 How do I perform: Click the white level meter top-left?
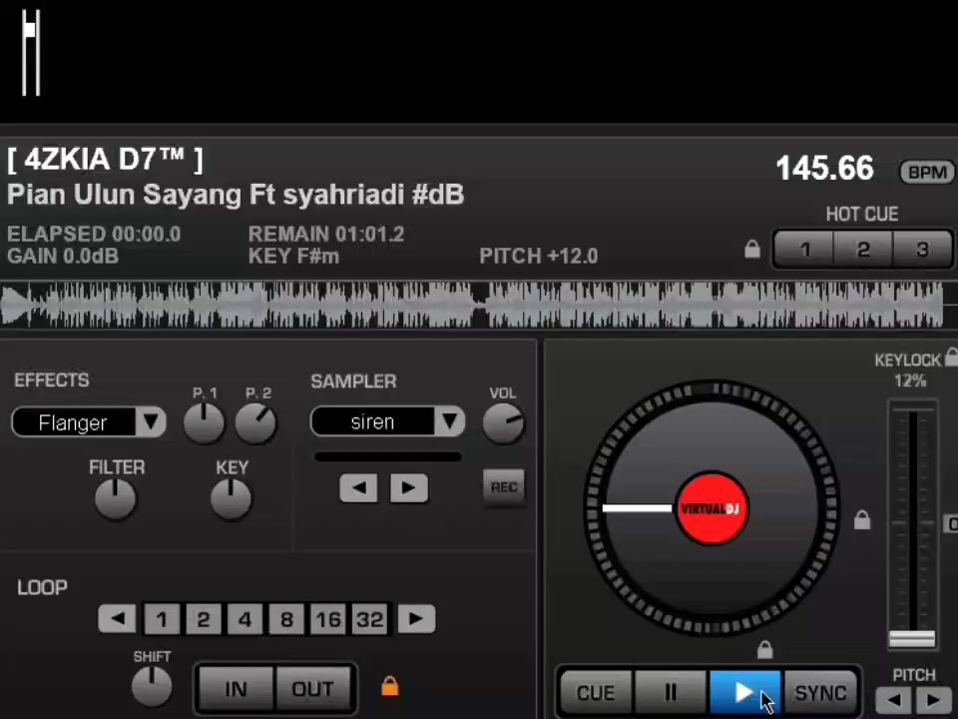31,53
